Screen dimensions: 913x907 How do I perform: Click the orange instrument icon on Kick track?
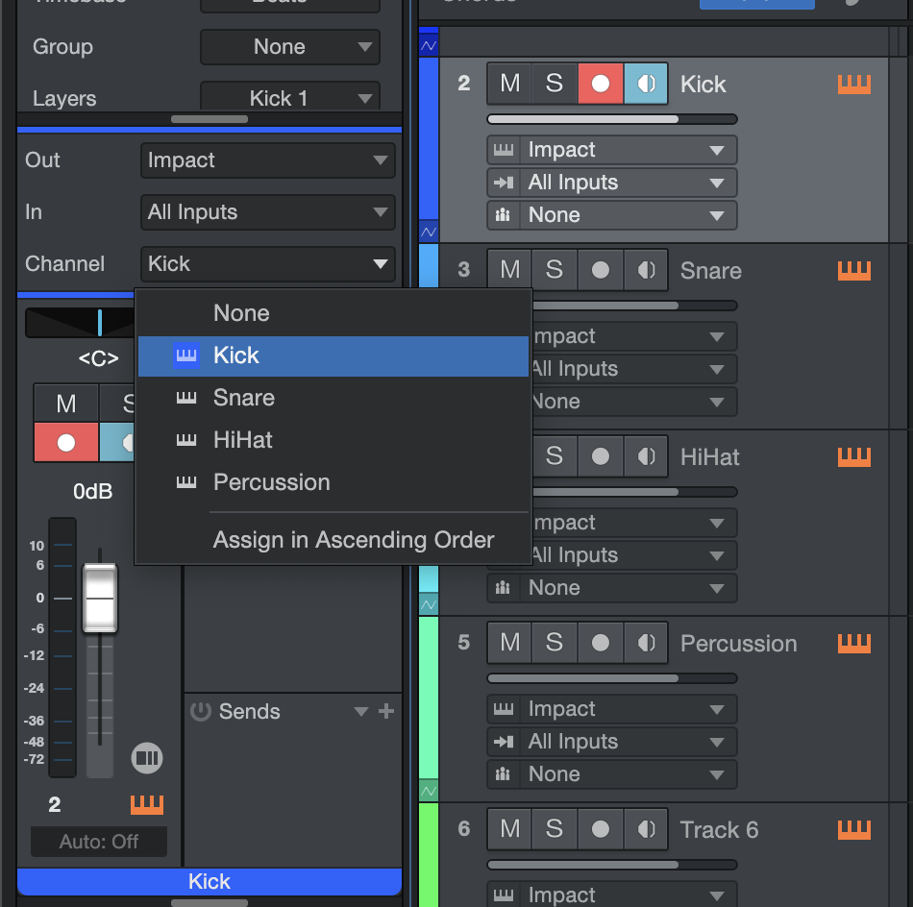[x=854, y=85]
